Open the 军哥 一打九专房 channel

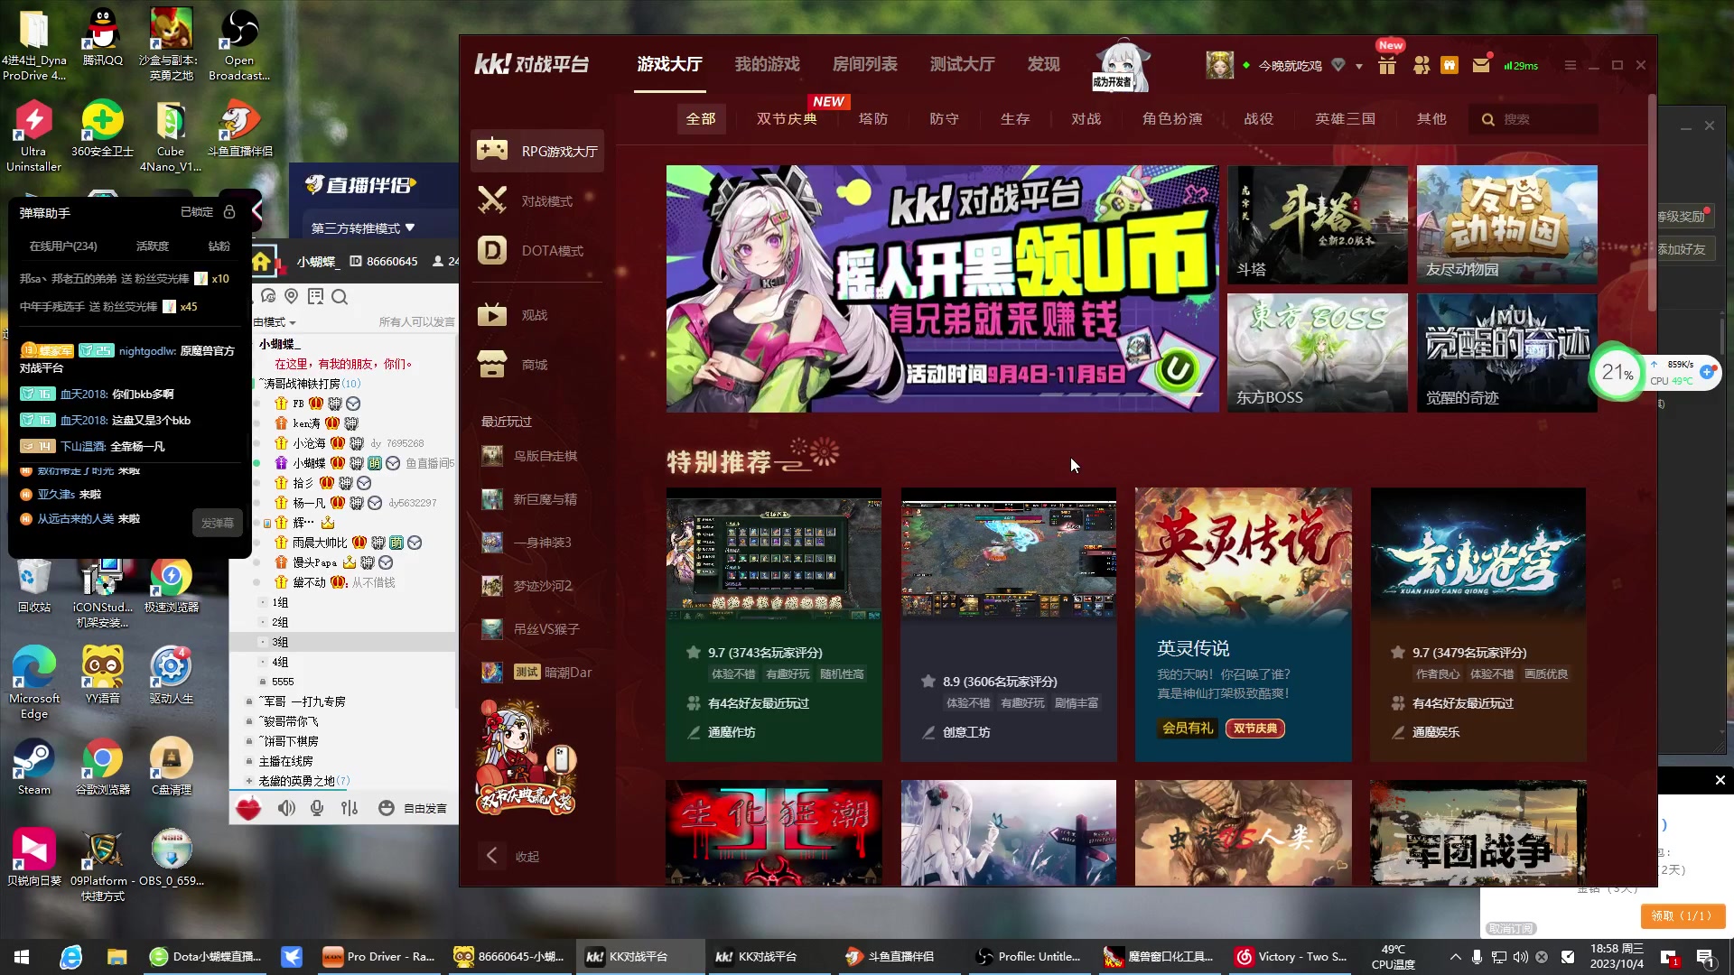tap(302, 701)
